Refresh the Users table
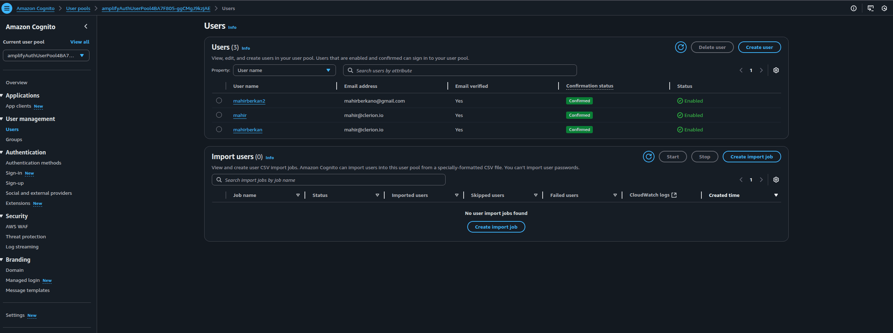The image size is (893, 333). [x=681, y=47]
